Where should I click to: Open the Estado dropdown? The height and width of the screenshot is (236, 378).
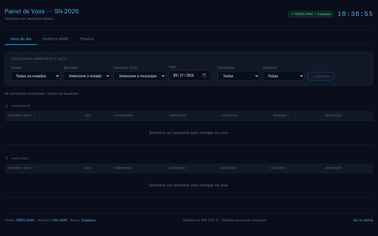coord(35,76)
